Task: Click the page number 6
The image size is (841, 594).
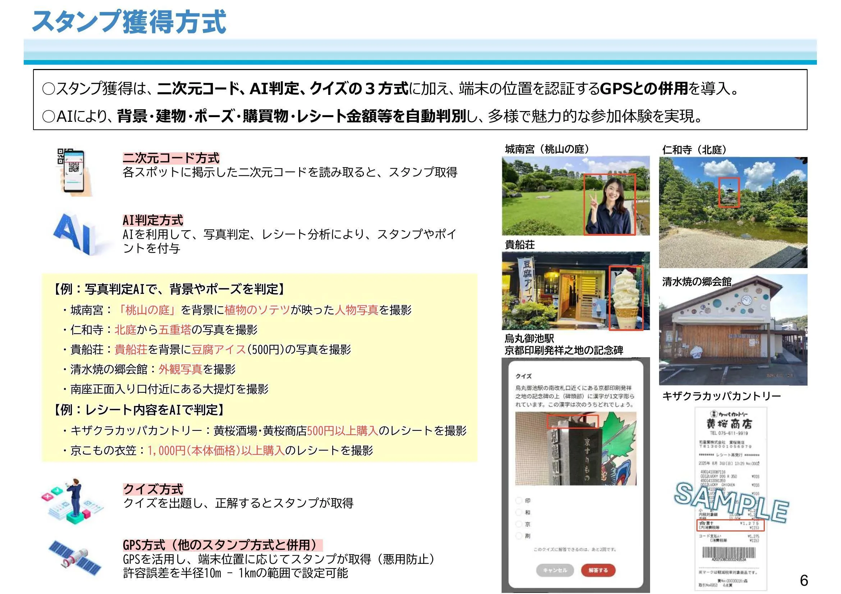Action: pyautogui.click(x=804, y=580)
